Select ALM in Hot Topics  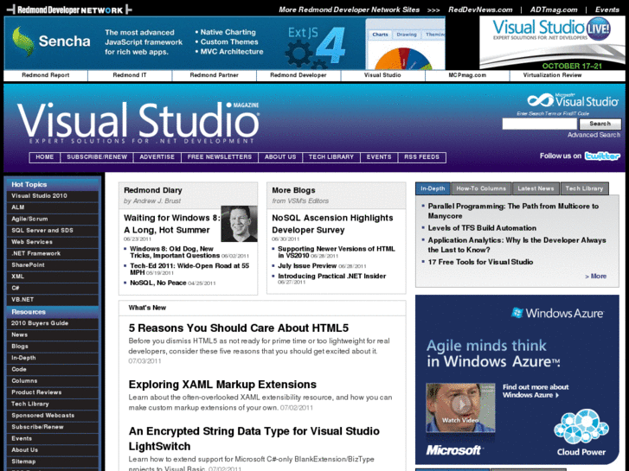click(x=53, y=207)
